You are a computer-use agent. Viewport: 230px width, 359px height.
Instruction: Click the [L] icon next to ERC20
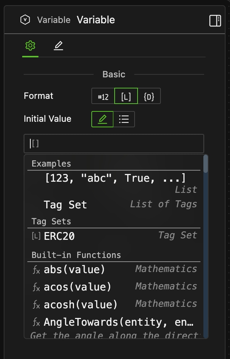pos(35,235)
